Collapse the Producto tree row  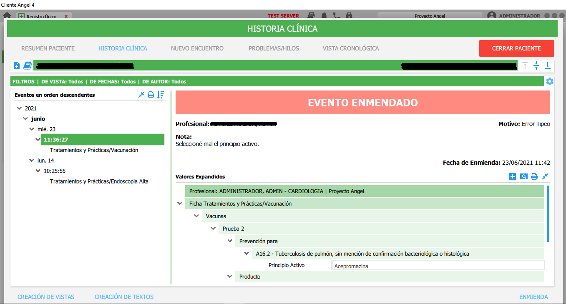click(230, 276)
